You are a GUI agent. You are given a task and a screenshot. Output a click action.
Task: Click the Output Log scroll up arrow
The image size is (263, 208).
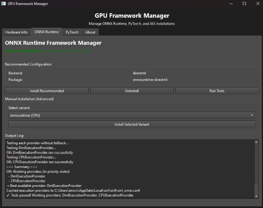257,142
